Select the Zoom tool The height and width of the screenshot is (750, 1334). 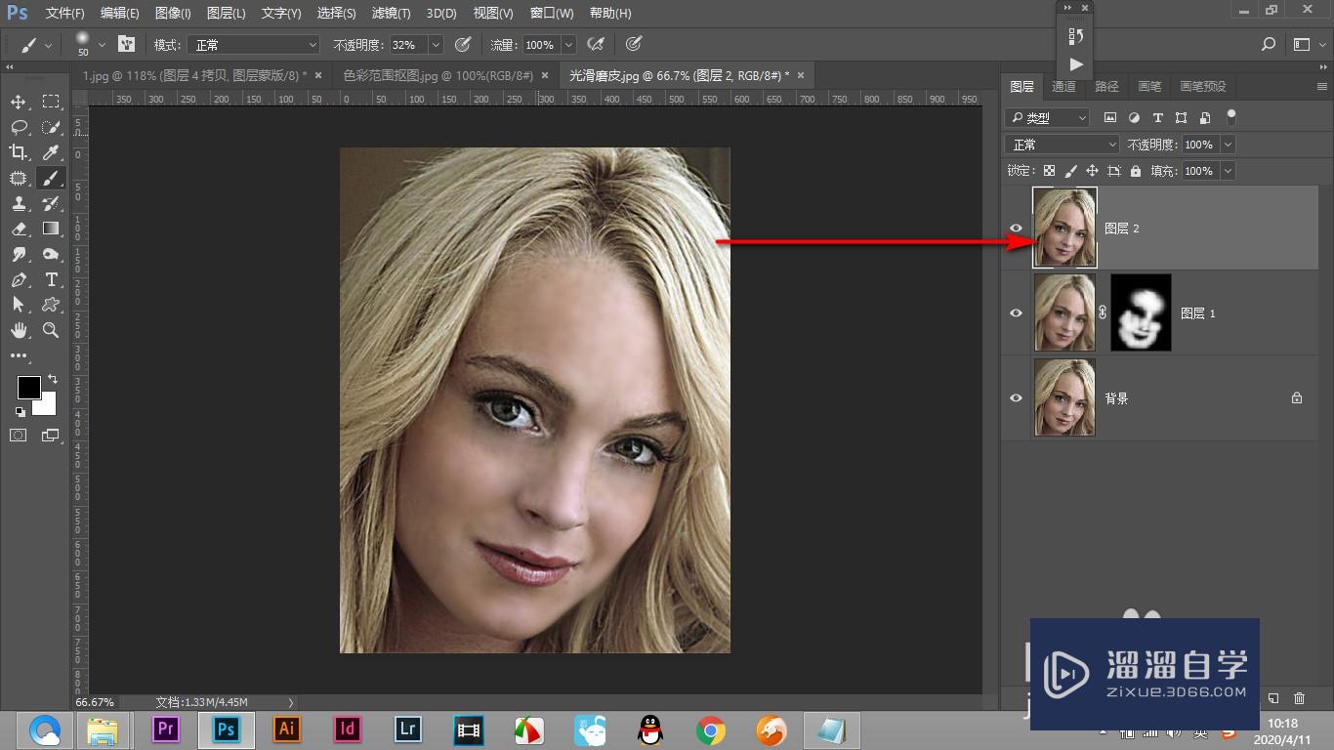pyautogui.click(x=51, y=330)
